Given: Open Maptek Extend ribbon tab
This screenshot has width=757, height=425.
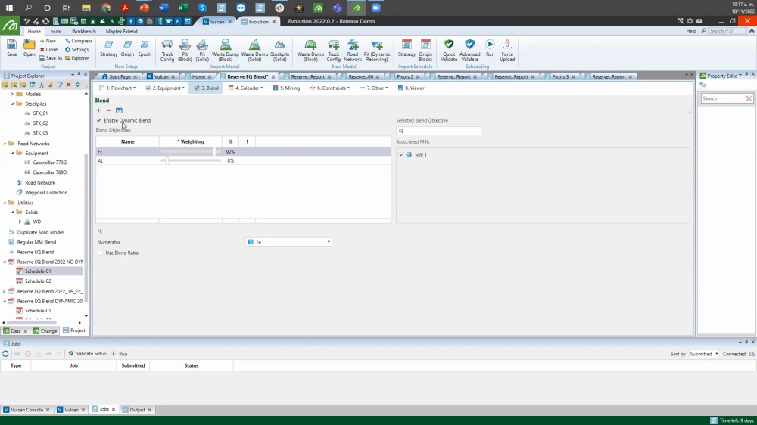Looking at the screenshot, I should pos(122,31).
